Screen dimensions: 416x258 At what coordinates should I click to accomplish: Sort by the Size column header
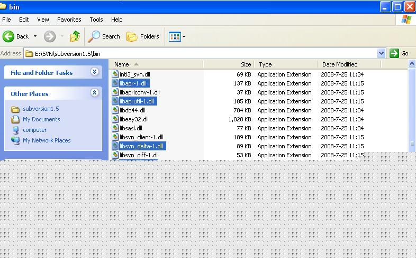pos(229,64)
